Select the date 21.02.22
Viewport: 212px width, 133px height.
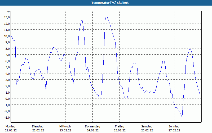pos(11,130)
